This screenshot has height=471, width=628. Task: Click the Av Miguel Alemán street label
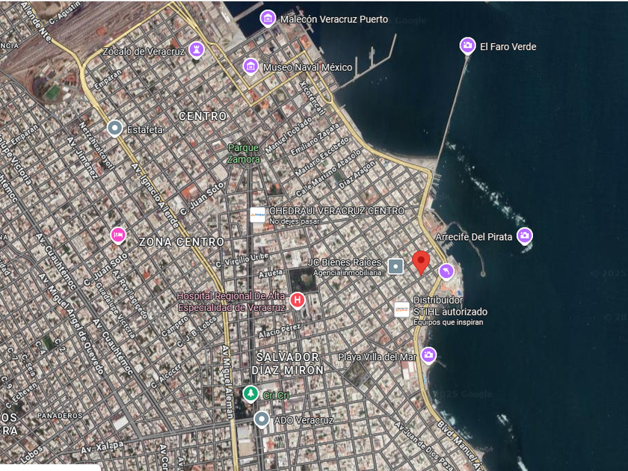pyautogui.click(x=227, y=382)
